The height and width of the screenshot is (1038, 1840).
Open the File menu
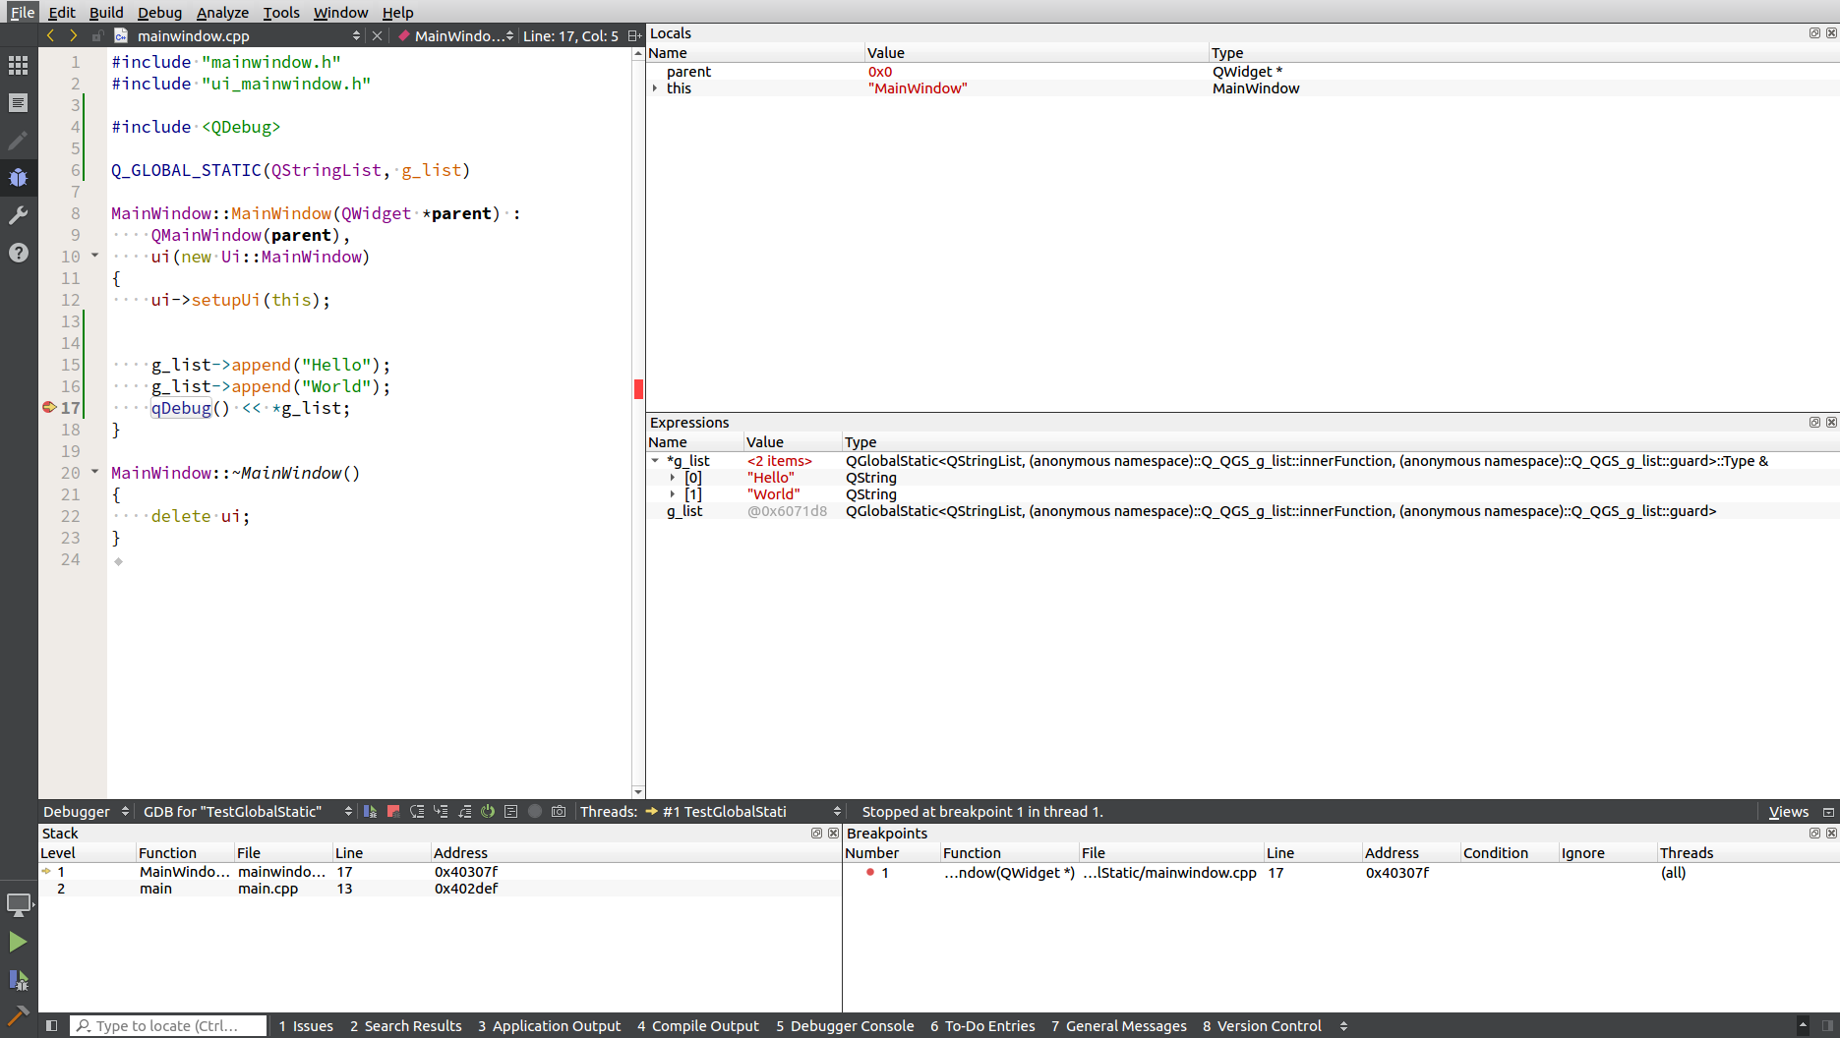coord(22,12)
